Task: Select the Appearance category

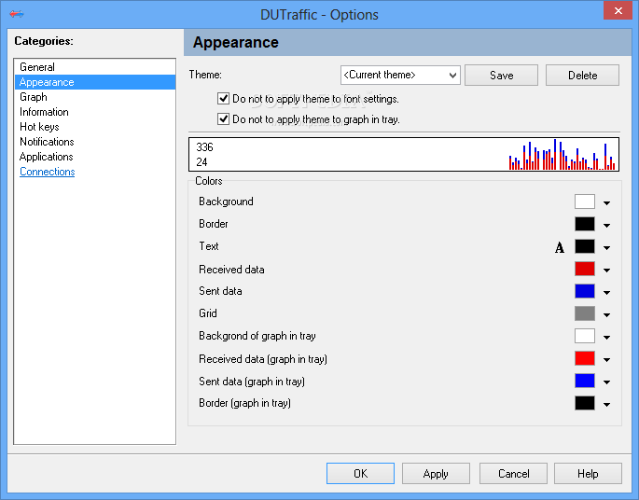Action: pyautogui.click(x=95, y=82)
